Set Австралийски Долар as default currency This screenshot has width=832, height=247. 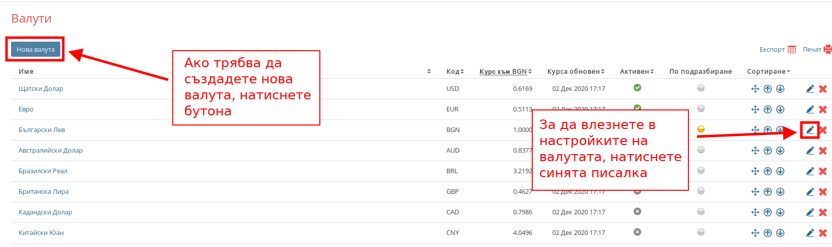tap(701, 150)
